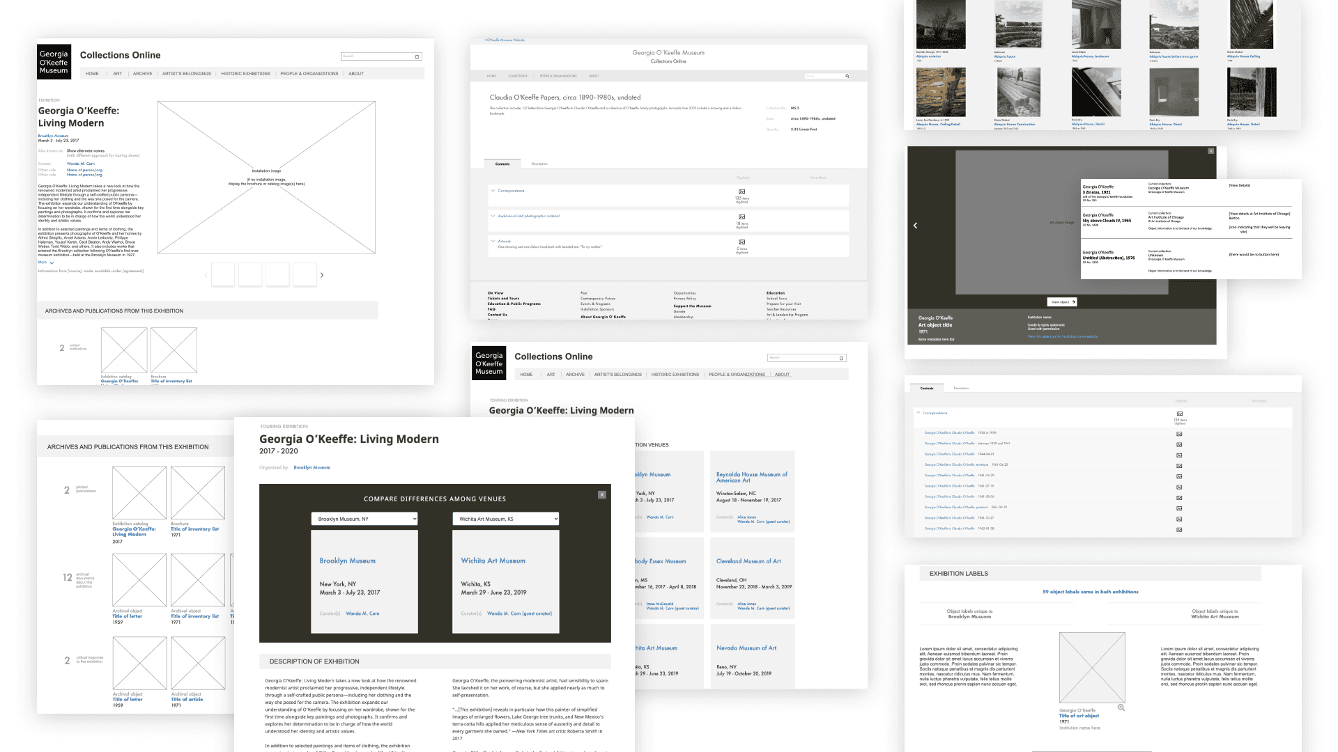Switch to the Description tab on Claudia O'Keeffe Papers
This screenshot has height=752, width=1338.
click(x=539, y=164)
